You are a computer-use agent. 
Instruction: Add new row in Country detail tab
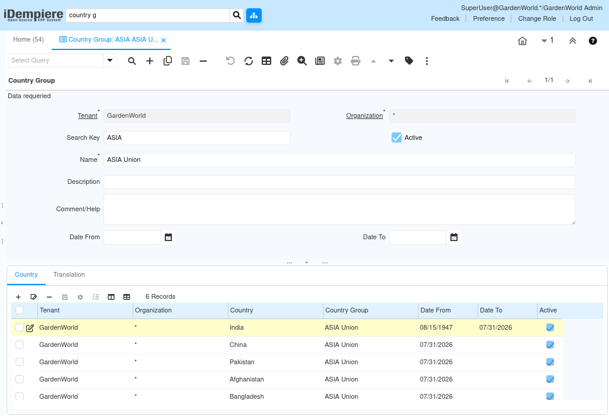click(x=18, y=297)
